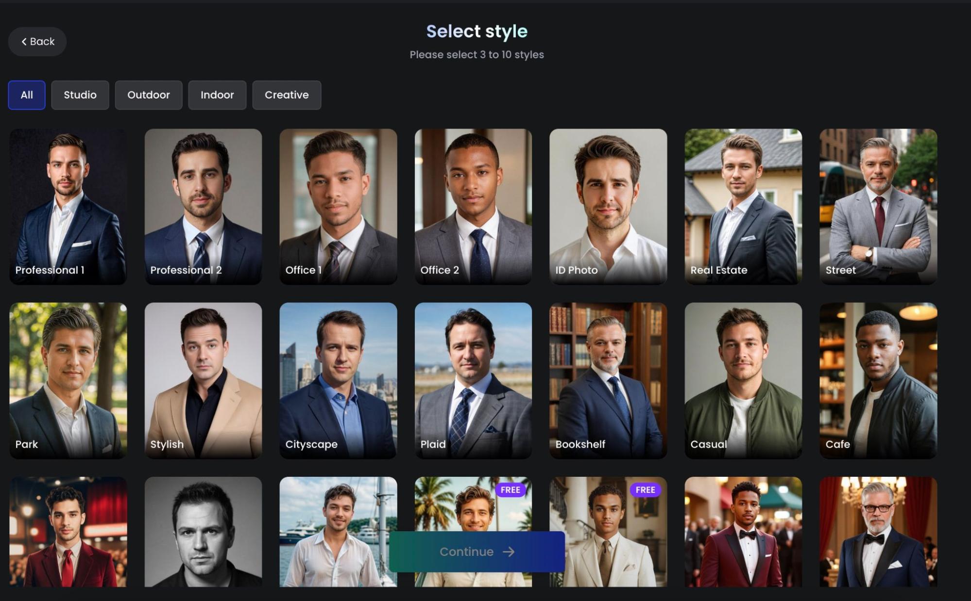Select the Office 1 style thumbnail
Image resolution: width=971 pixels, height=601 pixels.
[338, 207]
